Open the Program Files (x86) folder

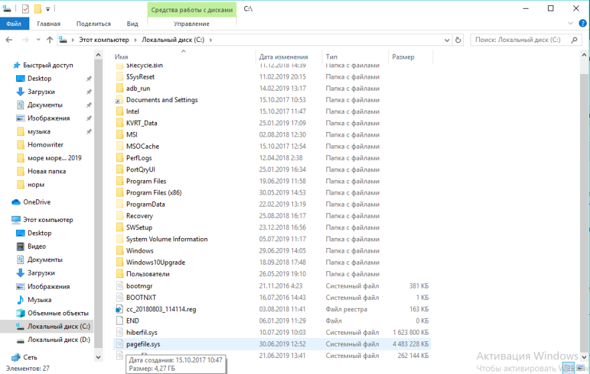click(154, 193)
